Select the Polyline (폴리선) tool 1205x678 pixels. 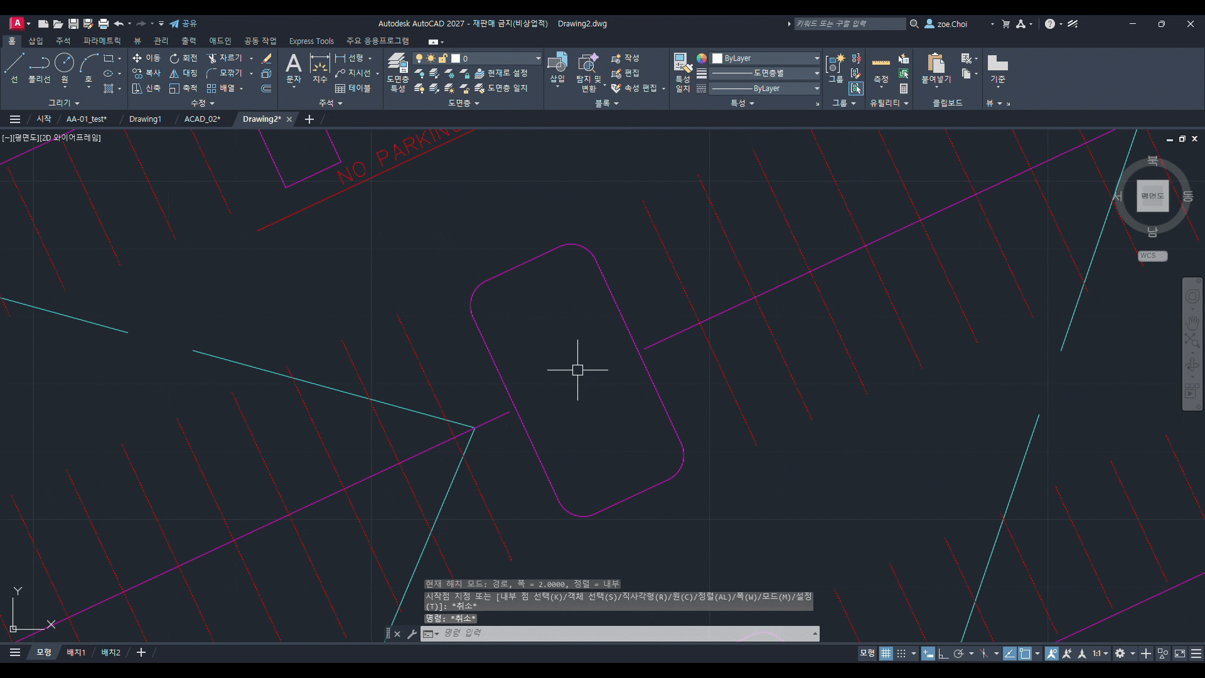(39, 68)
